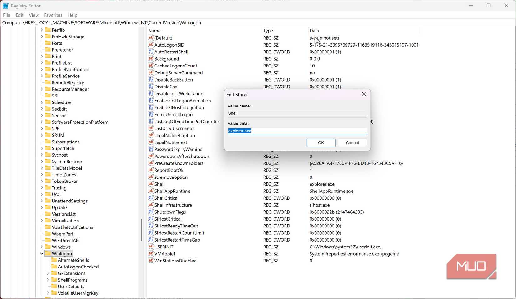Click inside the Value data field
This screenshot has width=516, height=299.
coord(297,131)
